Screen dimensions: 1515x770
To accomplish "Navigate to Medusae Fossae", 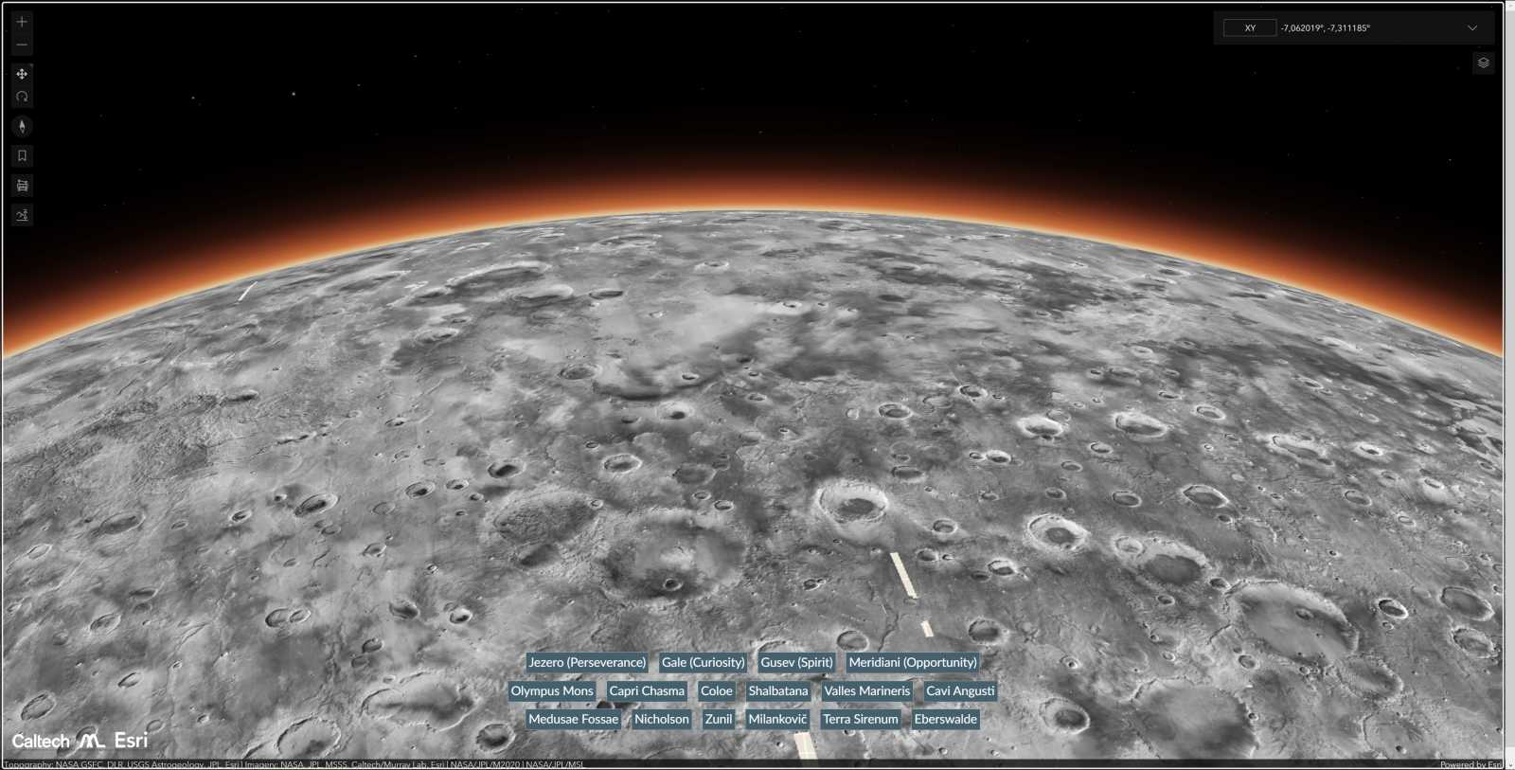I will pyautogui.click(x=573, y=719).
